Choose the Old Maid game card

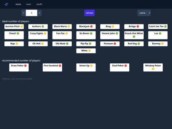[62, 44]
